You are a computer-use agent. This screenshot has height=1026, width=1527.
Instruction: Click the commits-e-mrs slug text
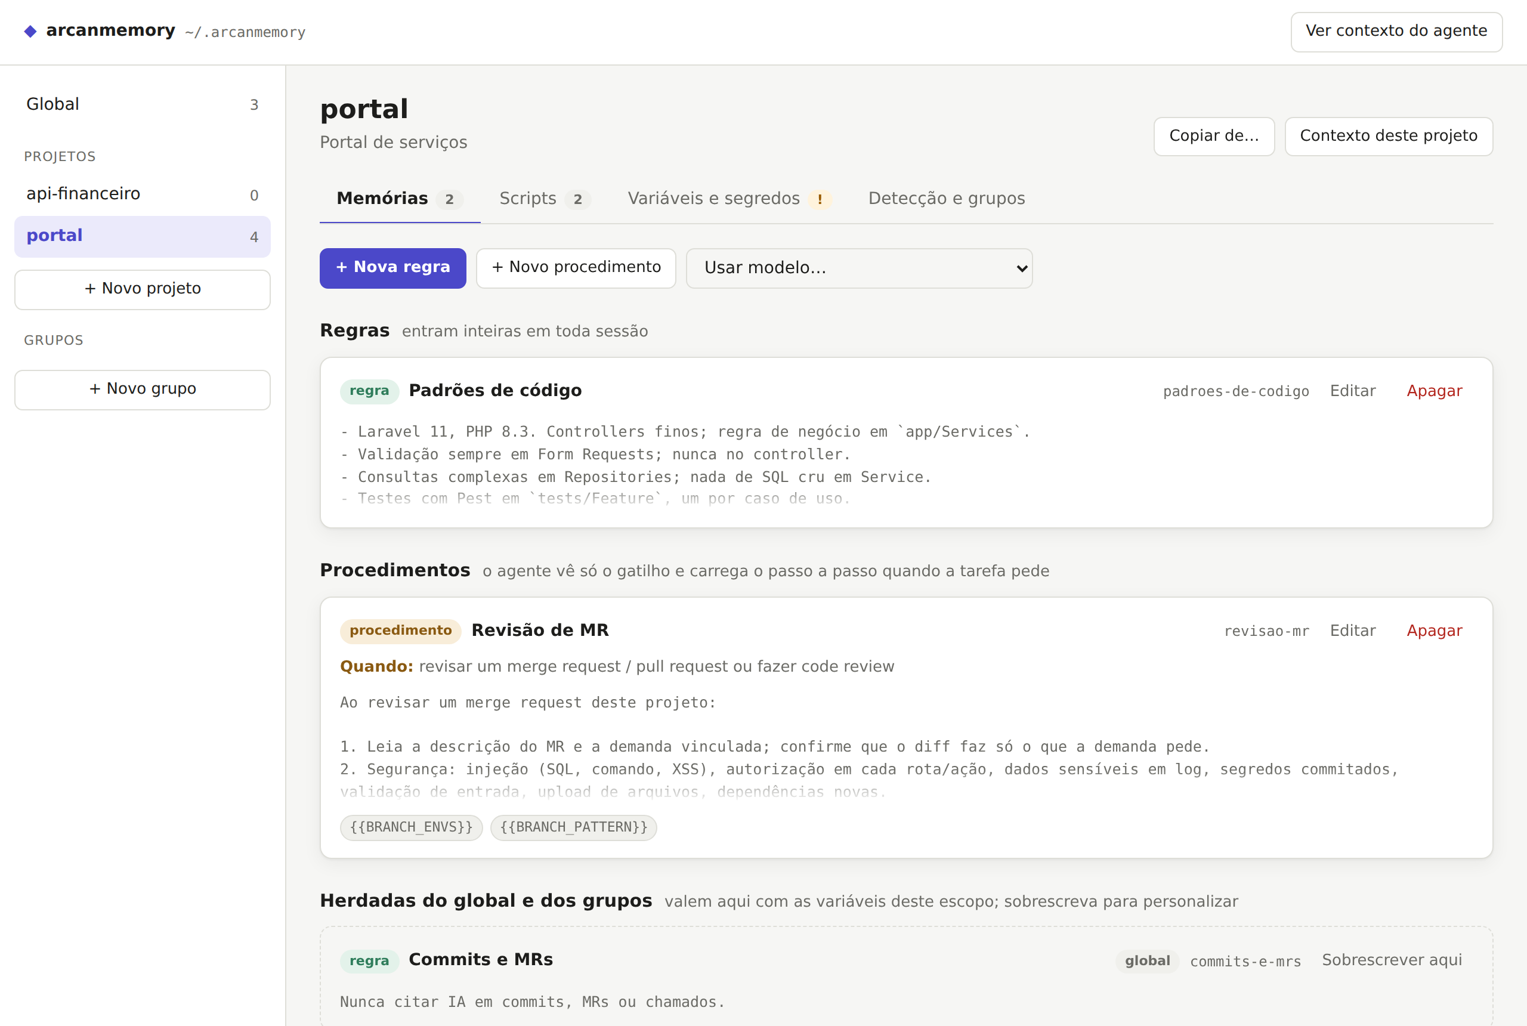tap(1245, 961)
